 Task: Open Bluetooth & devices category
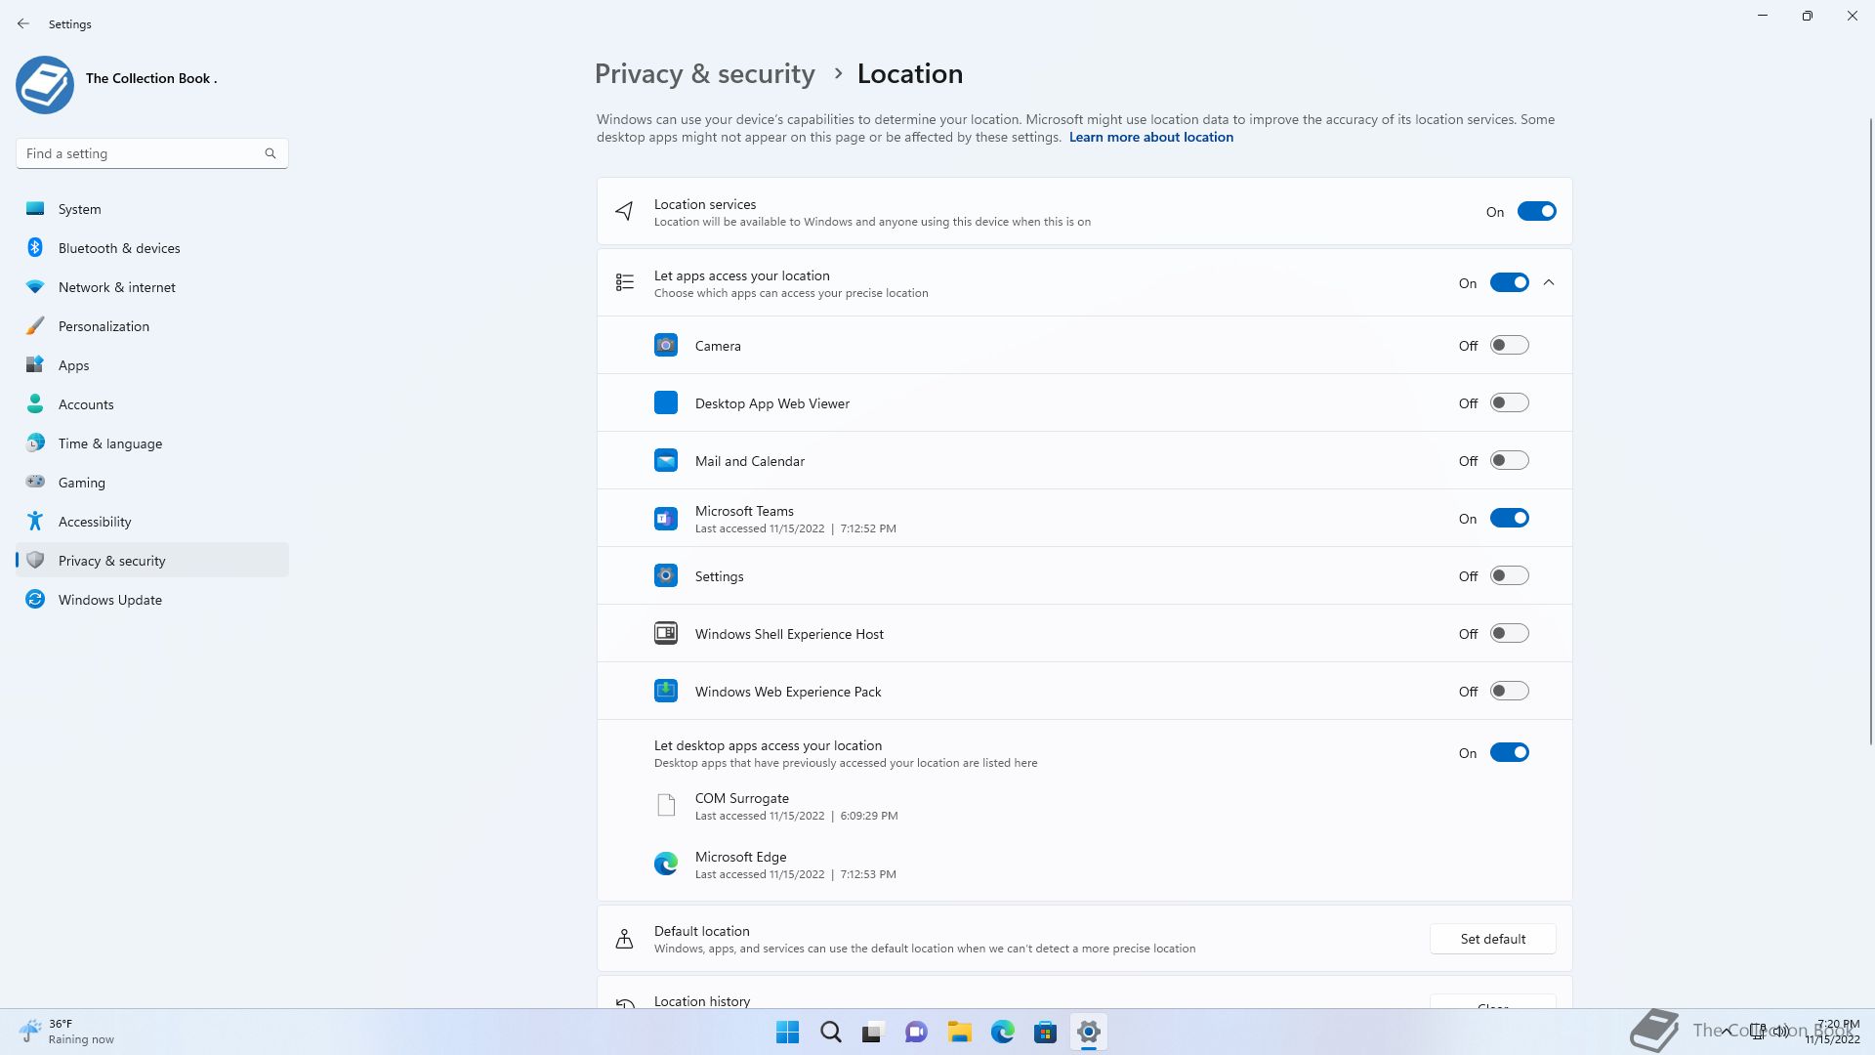coord(152,248)
